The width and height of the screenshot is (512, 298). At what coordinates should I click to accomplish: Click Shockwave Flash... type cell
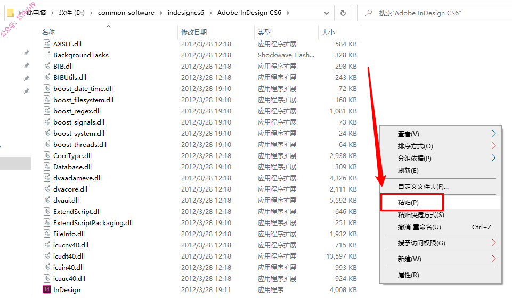(x=286, y=55)
